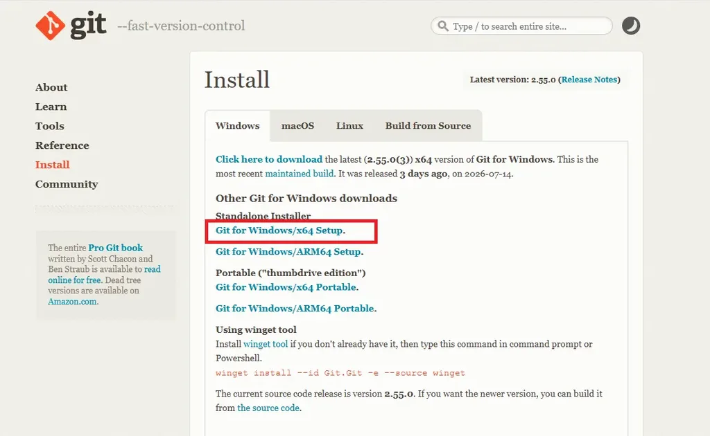The image size is (710, 436).
Task: Focus the site search field
Action: click(521, 26)
